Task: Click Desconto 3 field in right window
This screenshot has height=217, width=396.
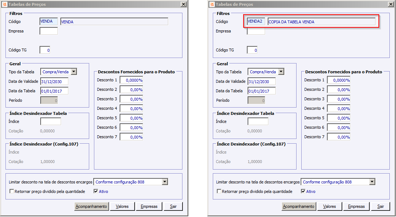Action: click(339, 99)
